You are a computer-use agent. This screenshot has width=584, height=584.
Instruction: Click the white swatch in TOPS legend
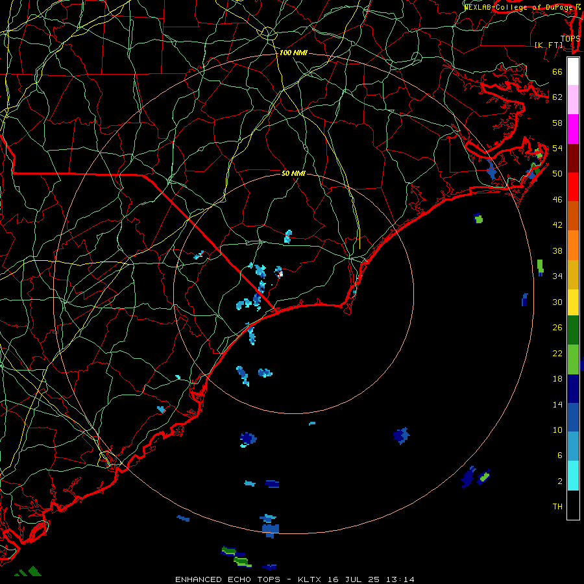tap(573, 71)
